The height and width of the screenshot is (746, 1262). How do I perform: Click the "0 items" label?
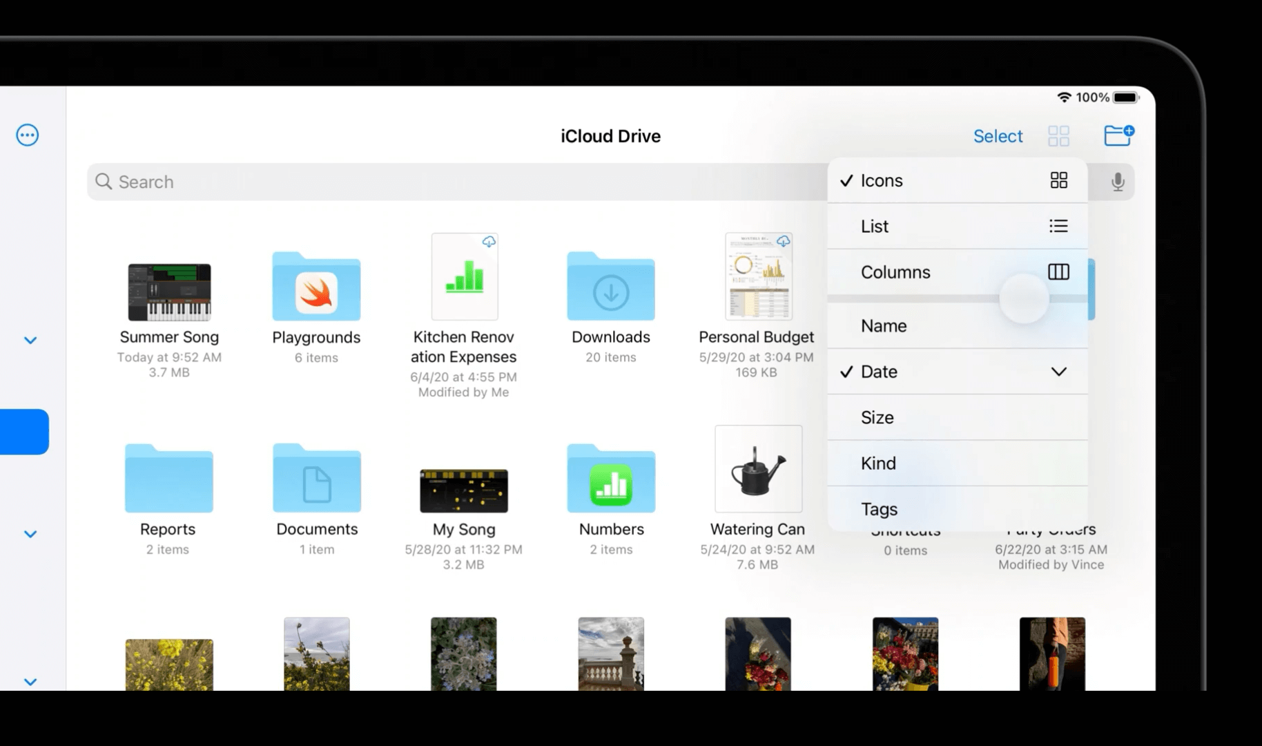[905, 551]
